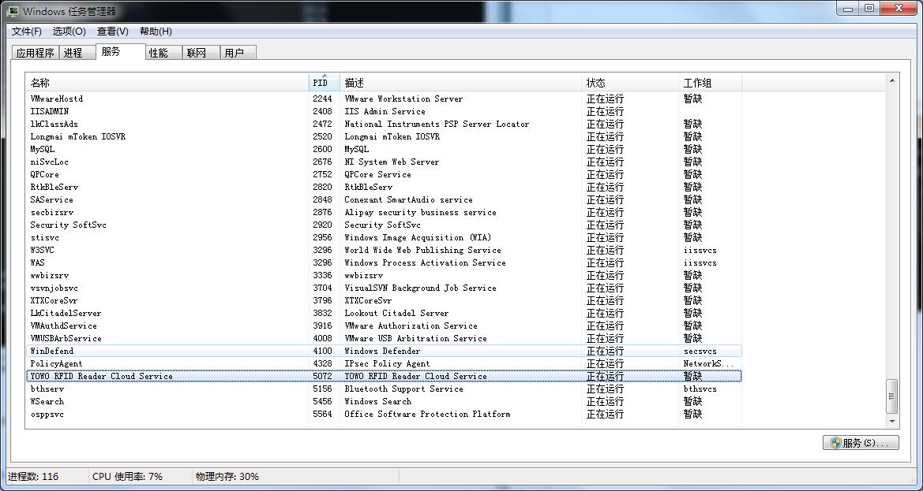
Task: Click the YOWO RFID Reader Cloud Service name
Action: pos(101,377)
